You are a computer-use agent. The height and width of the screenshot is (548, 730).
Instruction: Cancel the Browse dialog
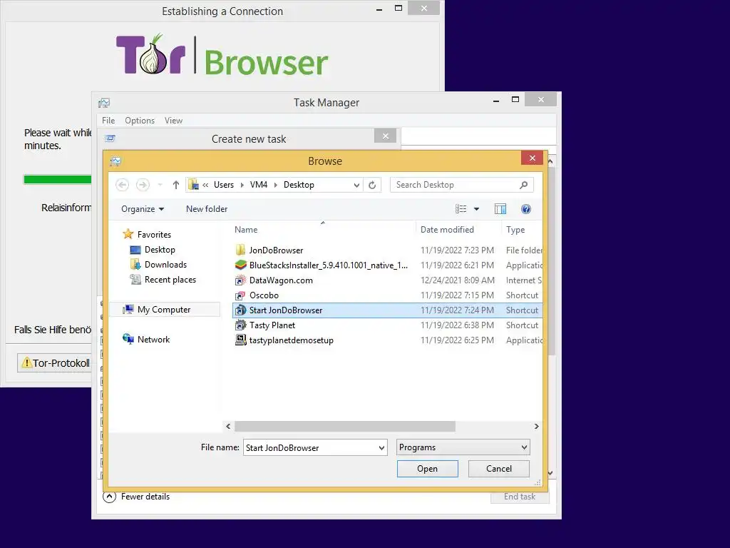498,469
